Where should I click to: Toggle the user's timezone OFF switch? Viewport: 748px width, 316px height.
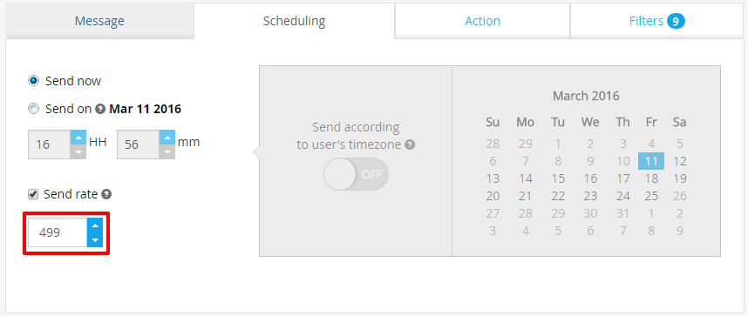tap(356, 174)
